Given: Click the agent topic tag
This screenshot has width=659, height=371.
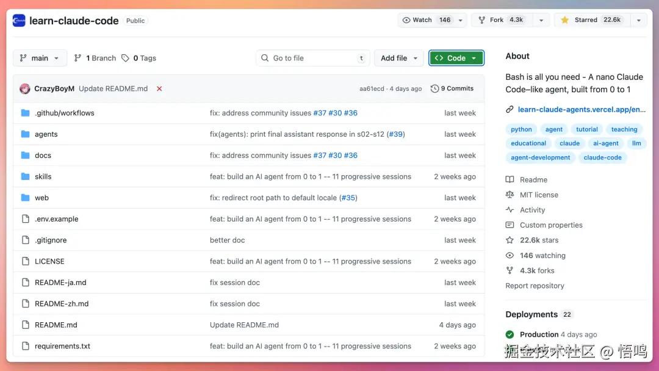Looking at the screenshot, I should click(x=554, y=129).
